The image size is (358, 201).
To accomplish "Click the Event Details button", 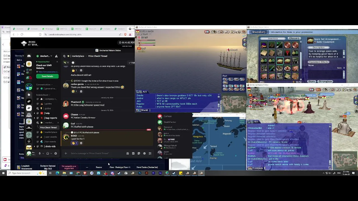I will click(47, 76).
